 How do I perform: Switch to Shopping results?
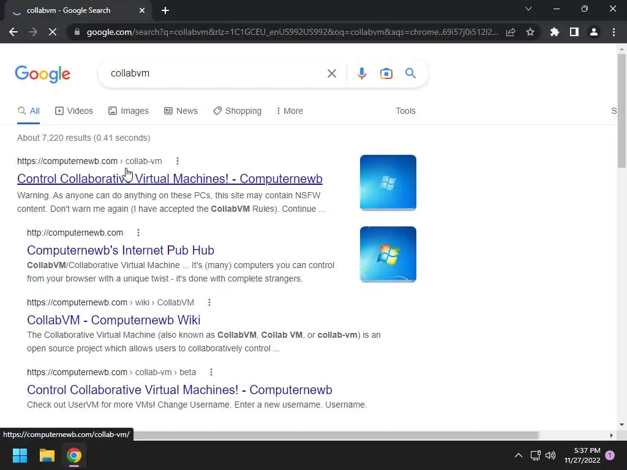tap(237, 111)
